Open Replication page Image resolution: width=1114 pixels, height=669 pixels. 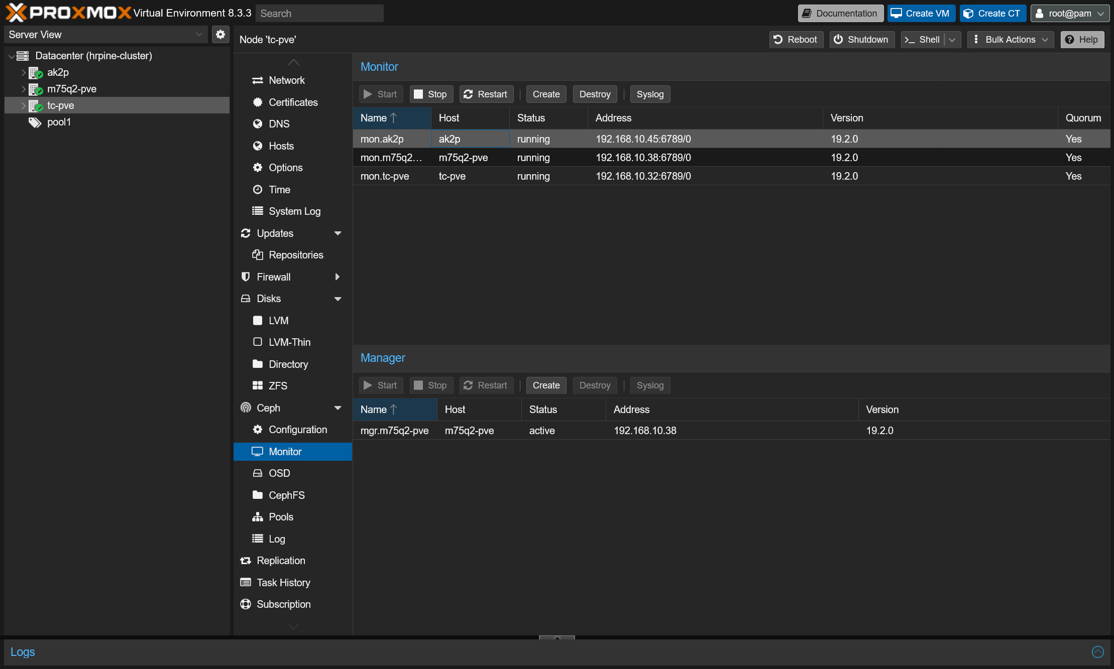point(293,561)
